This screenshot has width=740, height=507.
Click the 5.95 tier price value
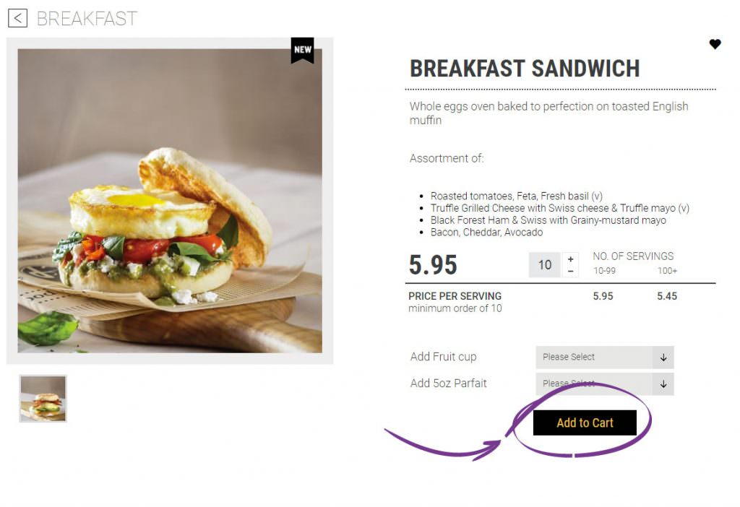click(603, 296)
